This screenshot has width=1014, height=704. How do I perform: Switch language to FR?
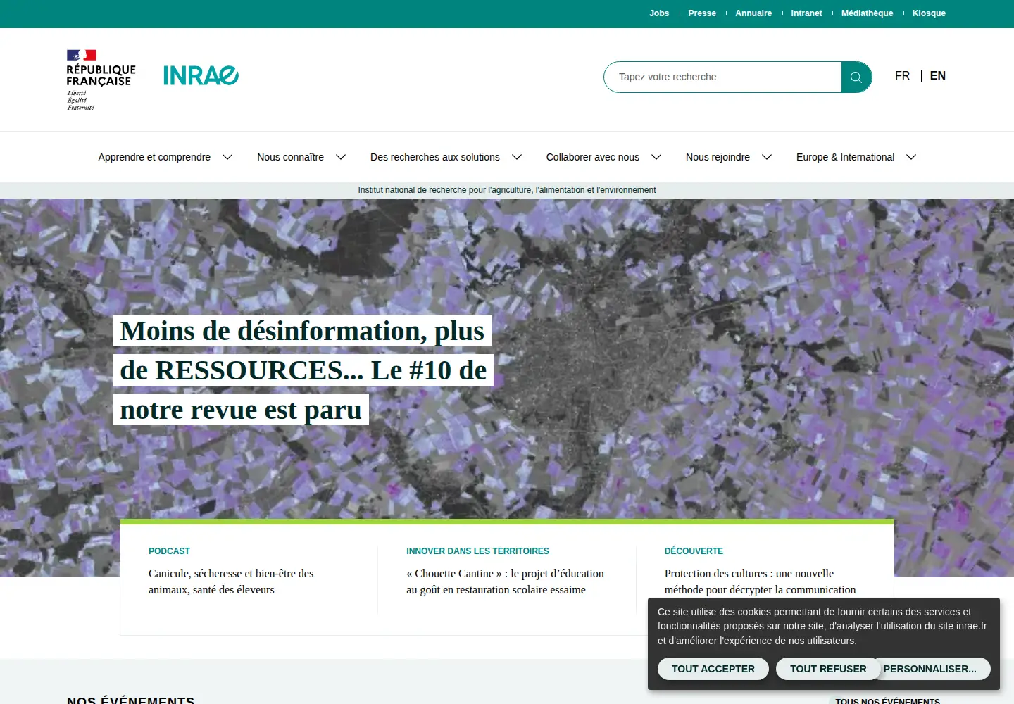pyautogui.click(x=902, y=75)
